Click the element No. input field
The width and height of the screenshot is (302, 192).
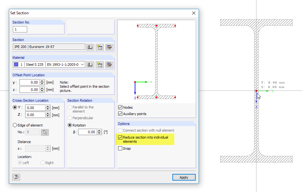32,132
